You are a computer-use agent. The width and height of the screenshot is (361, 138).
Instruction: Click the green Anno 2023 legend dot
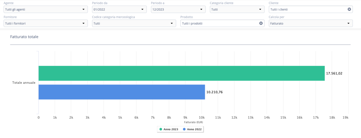pos(161,130)
